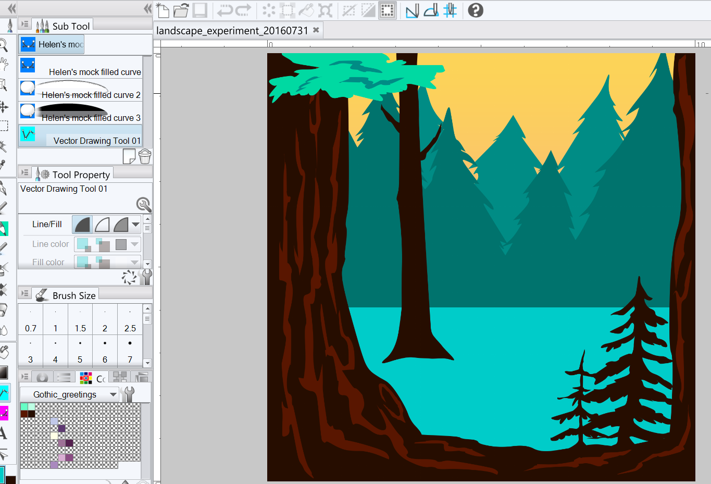Delete selected sub tool via trash icon

coord(145,156)
